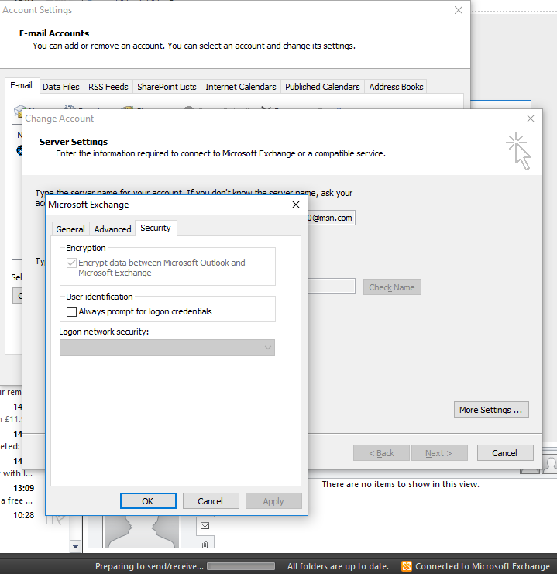Enable Always prompt for logon credentials
The height and width of the screenshot is (574, 557).
[x=71, y=311]
